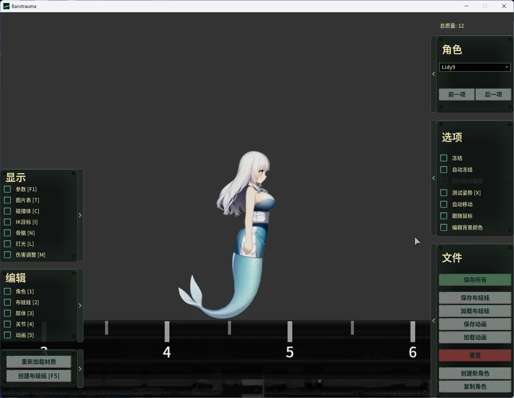Collapse the 角色 panel arrow
The height and width of the screenshot is (398, 514).
tap(433, 74)
